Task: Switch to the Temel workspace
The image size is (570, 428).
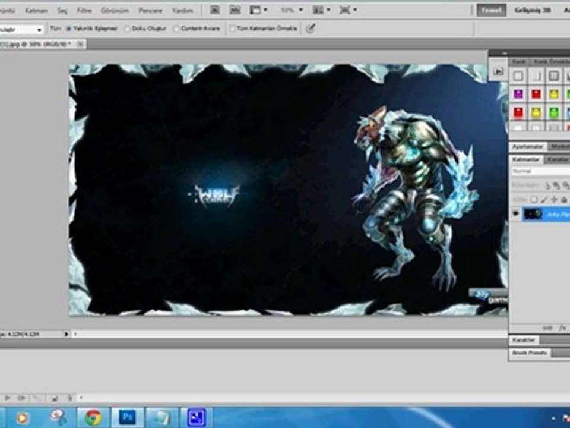Action: coord(491,10)
